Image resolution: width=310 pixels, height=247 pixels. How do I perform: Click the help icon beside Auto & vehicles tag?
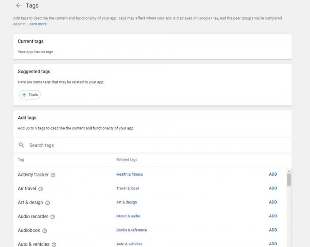54,244
